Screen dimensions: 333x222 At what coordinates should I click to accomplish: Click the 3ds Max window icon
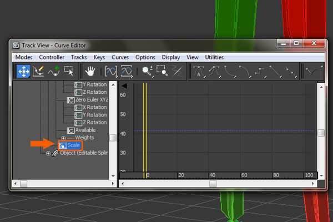pos(16,46)
